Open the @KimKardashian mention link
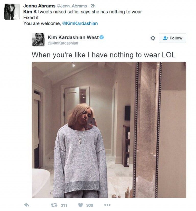Viewport: 196px width, 211px height. tap(80, 23)
